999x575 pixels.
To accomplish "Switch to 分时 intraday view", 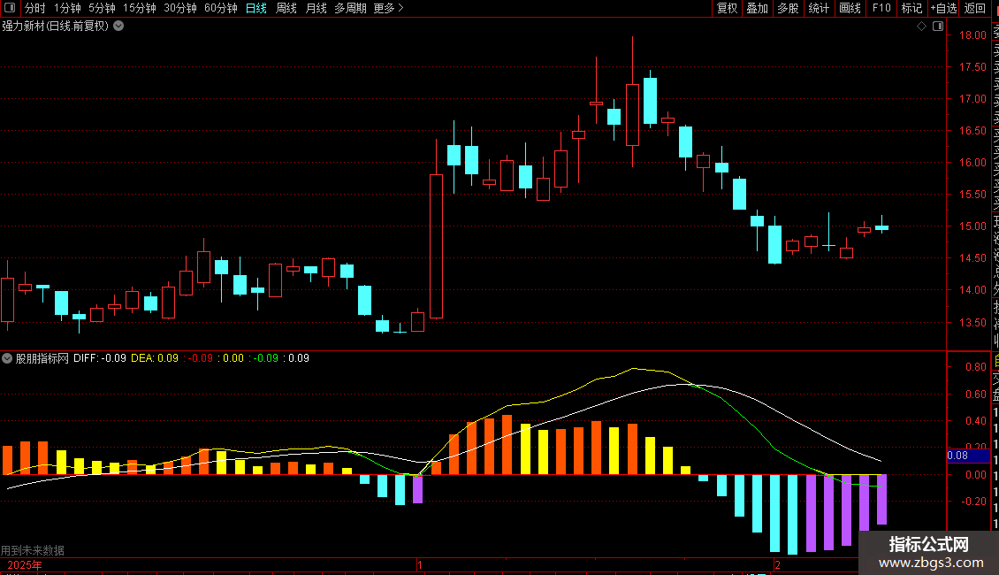I will [35, 8].
